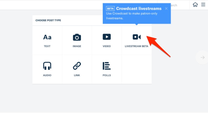
Task: Click the AUDIO label
Action: 47,75
